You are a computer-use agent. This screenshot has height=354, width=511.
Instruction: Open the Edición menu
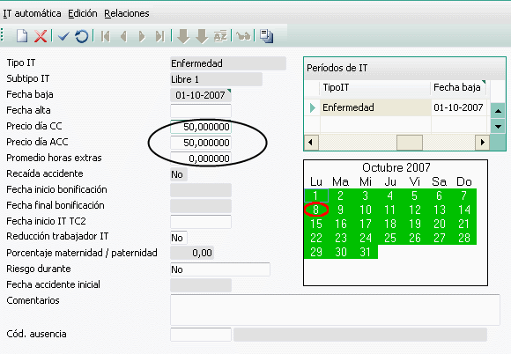click(83, 13)
